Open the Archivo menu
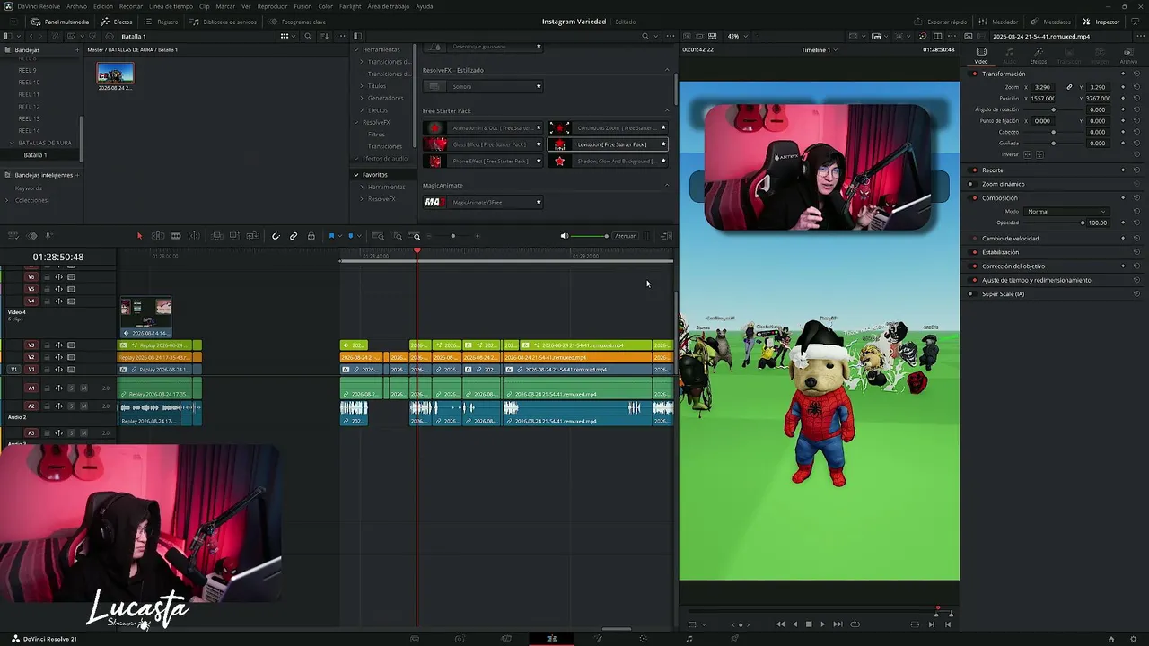 point(77,6)
